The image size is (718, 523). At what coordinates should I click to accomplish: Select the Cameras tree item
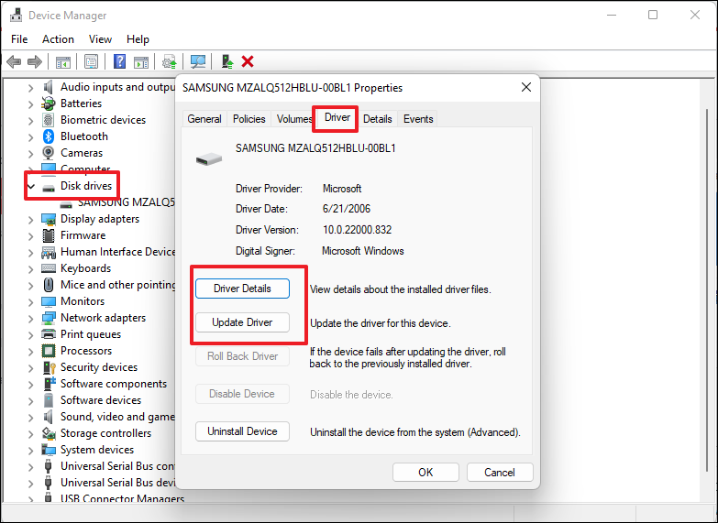point(82,153)
